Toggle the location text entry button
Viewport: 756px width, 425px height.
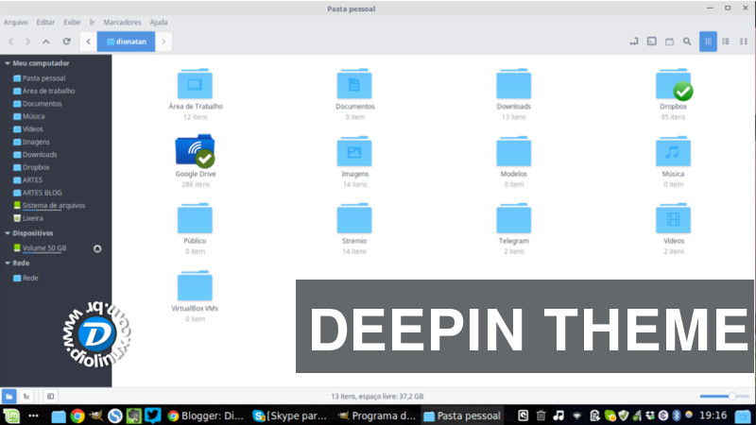pos(633,42)
